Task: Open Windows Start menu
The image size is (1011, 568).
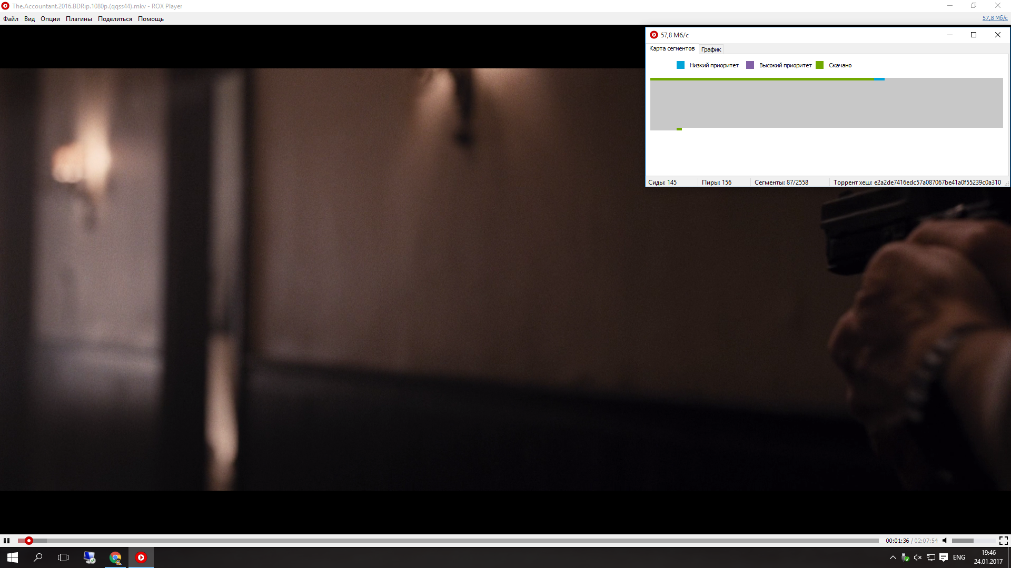Action: pos(13,557)
